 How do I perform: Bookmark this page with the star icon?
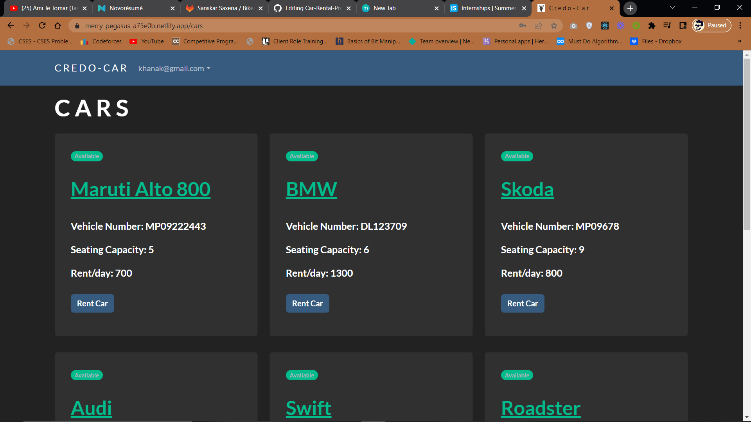tap(554, 26)
